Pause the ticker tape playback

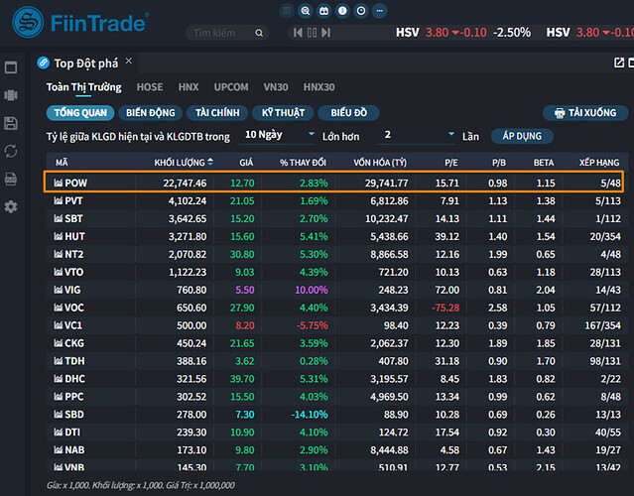[x=312, y=33]
